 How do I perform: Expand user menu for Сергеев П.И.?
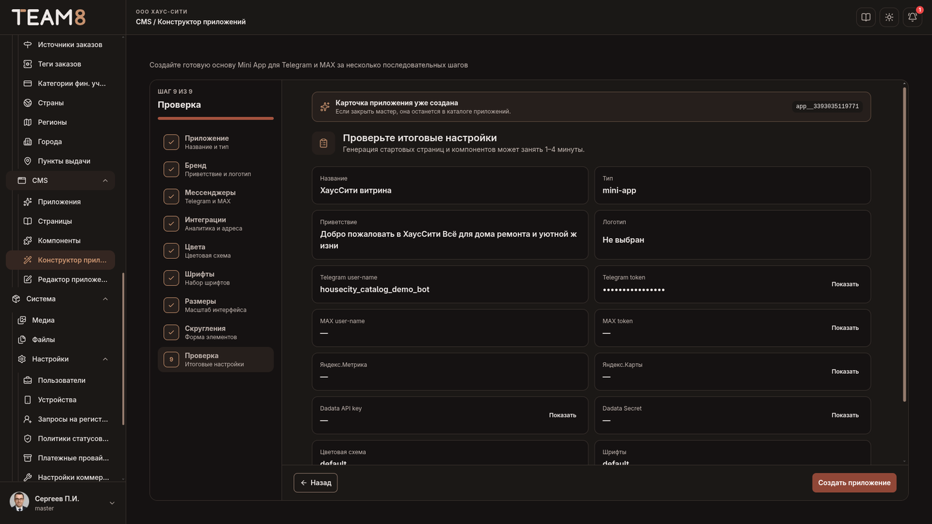pos(112,503)
